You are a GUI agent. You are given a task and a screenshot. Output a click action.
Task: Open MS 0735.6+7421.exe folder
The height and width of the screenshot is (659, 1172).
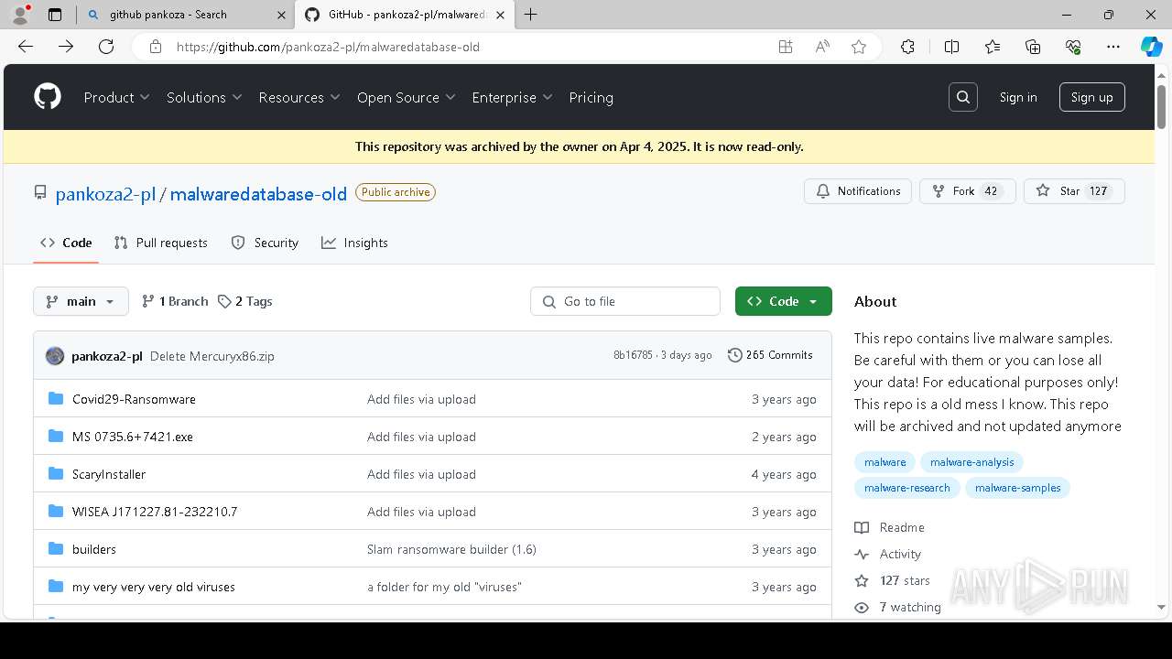[x=133, y=437]
